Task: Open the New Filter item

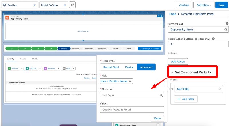Action: click(183, 89)
